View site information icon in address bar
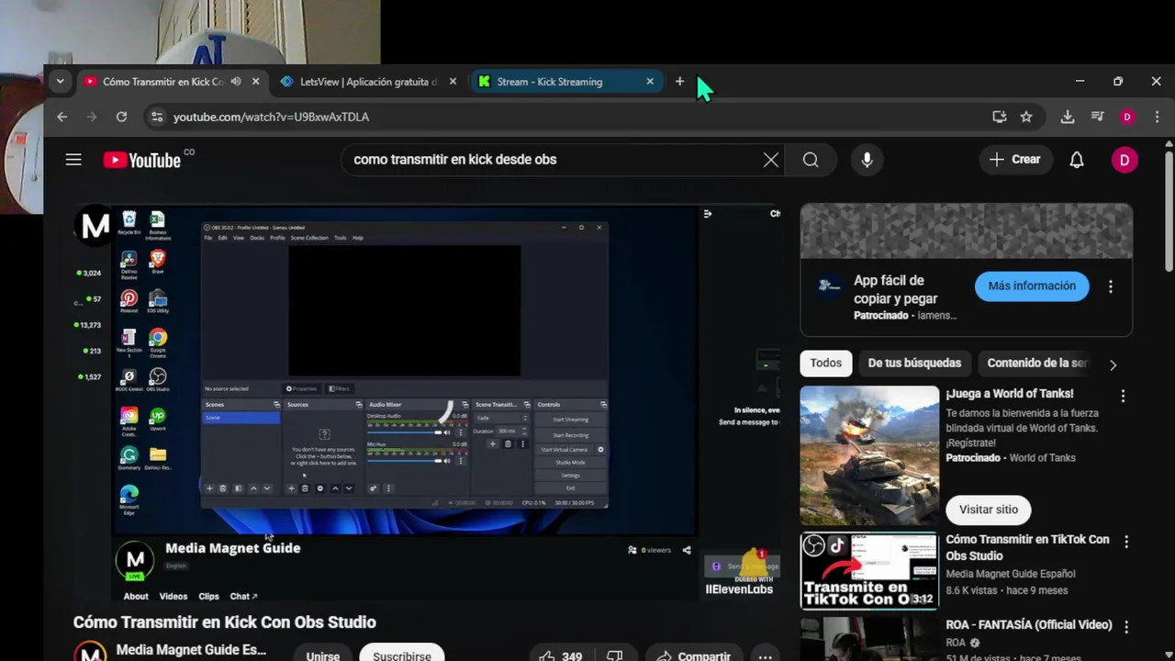 click(x=157, y=117)
